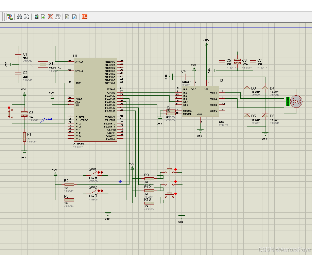Select resistor R16 body
The image size is (312, 255).
tap(150, 203)
